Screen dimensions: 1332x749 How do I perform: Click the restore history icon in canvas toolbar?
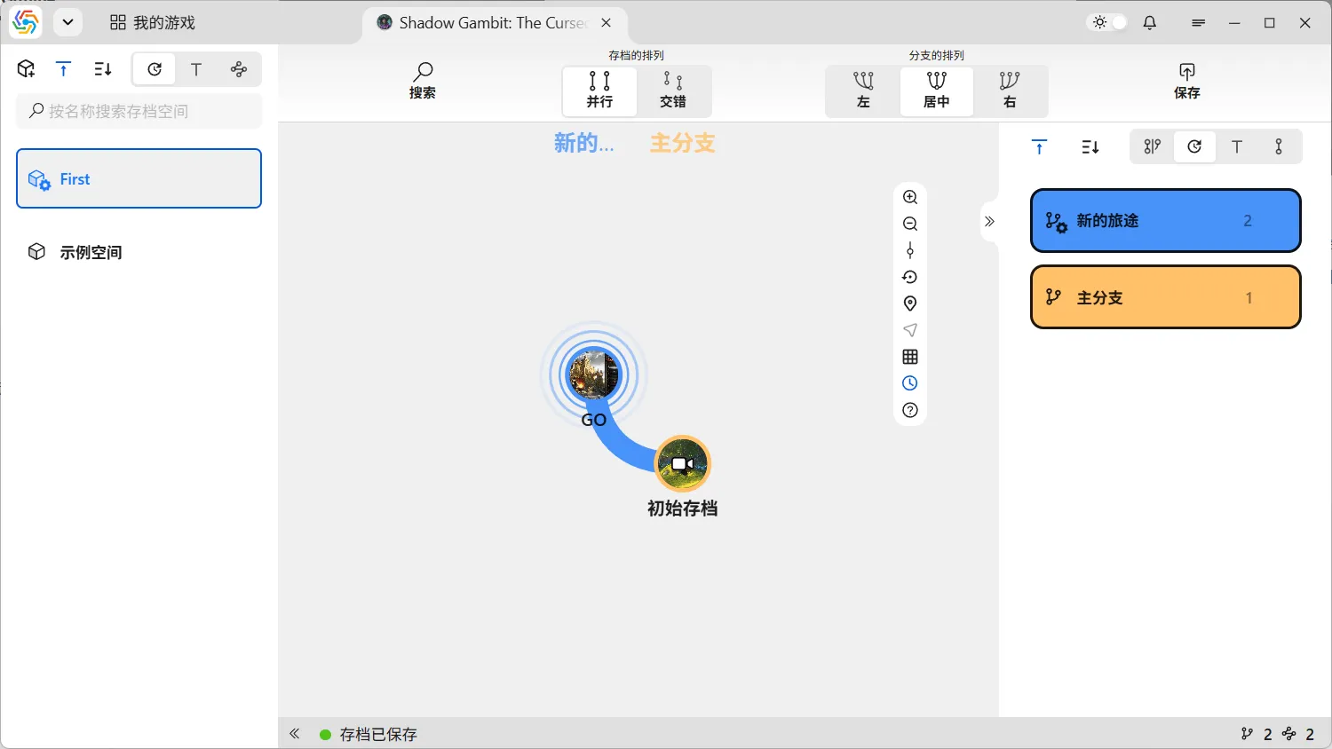(910, 277)
